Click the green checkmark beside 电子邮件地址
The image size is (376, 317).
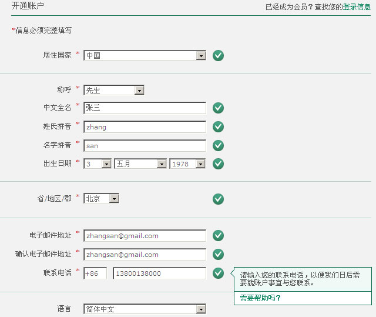click(218, 235)
